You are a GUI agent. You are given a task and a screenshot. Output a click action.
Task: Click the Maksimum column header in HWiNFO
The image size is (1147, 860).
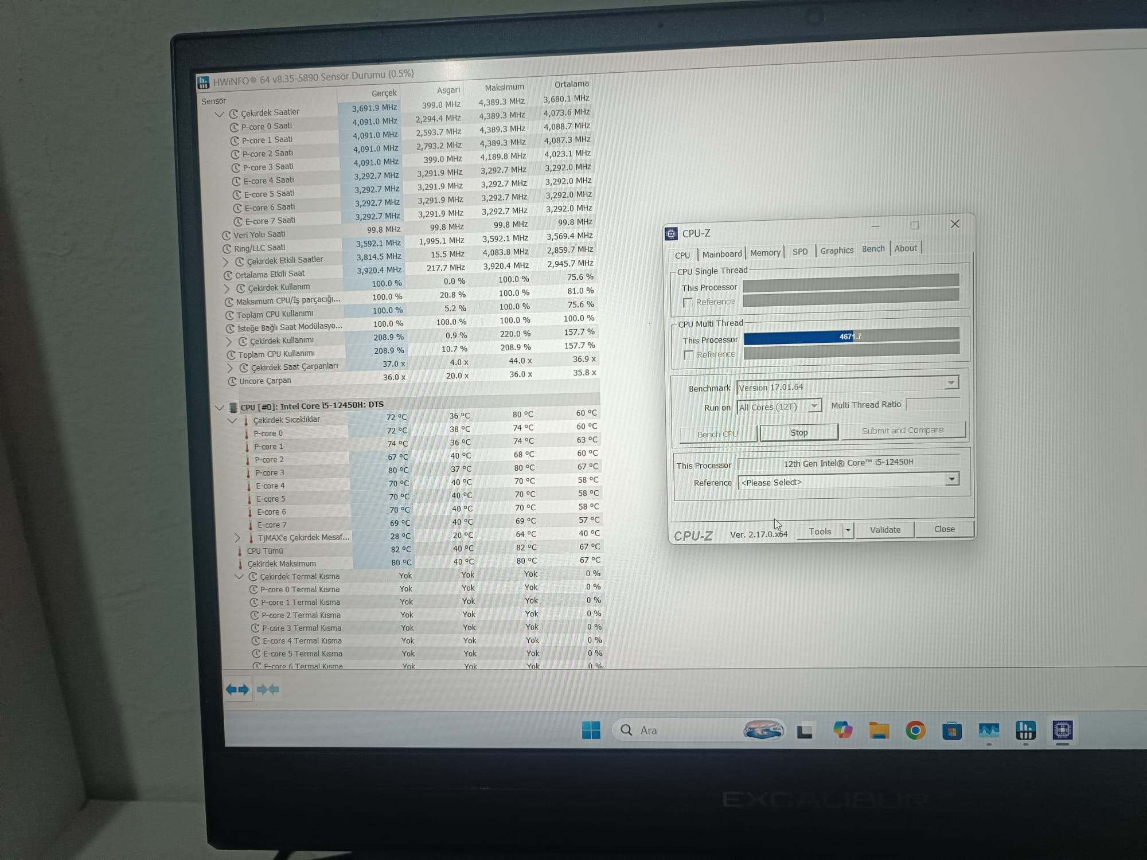point(504,87)
